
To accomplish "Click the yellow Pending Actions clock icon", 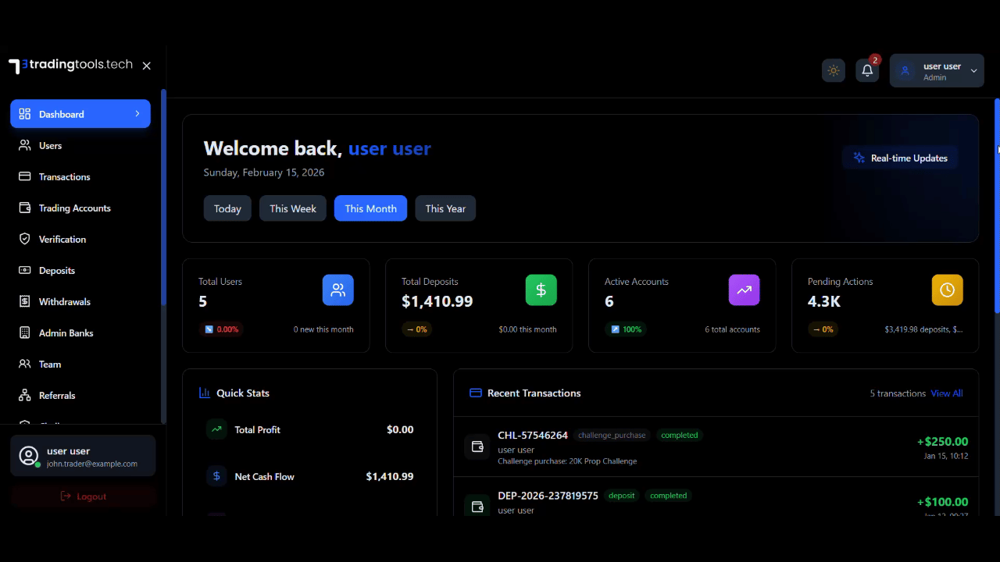I will (x=947, y=290).
